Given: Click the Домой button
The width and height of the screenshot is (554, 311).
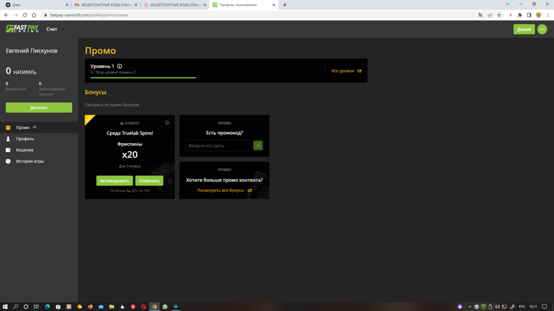Looking at the screenshot, I should click(x=524, y=29).
